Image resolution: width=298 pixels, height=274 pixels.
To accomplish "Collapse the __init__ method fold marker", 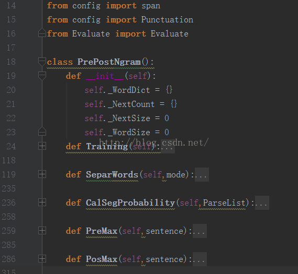I will tap(42, 76).
